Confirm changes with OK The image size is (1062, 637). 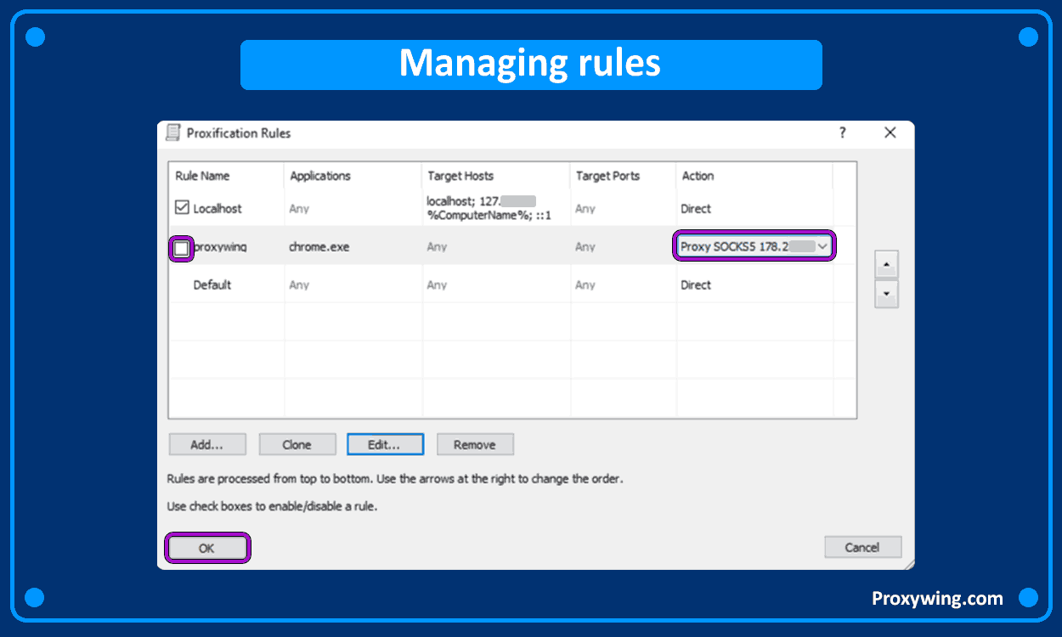click(206, 548)
